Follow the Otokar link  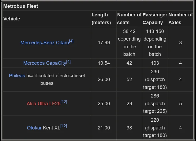point(34,128)
